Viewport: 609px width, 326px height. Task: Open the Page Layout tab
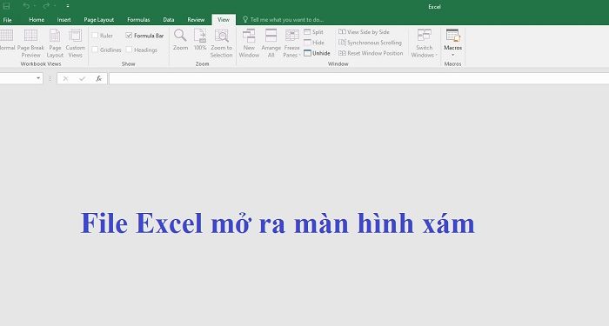point(98,20)
